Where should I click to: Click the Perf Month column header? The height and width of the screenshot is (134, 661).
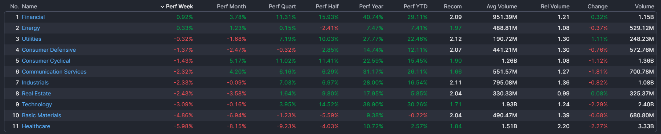231,7
